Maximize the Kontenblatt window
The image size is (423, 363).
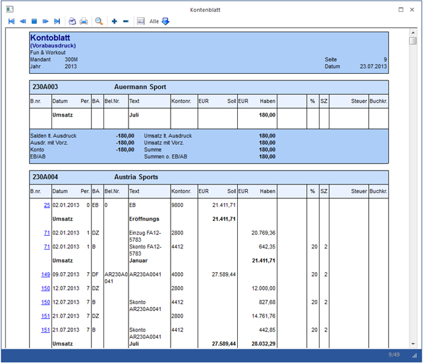(x=401, y=9)
